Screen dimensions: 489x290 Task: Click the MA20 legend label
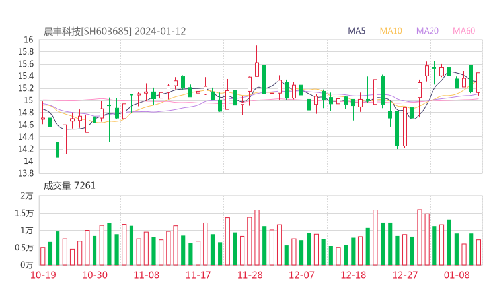point(428,31)
